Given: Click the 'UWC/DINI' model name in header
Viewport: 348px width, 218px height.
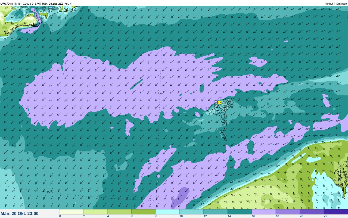Looking at the screenshot, I should pos(7,4).
